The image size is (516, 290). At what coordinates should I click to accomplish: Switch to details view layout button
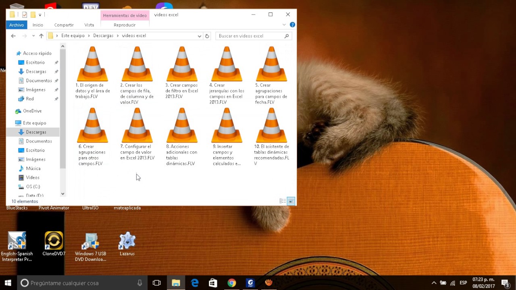[x=283, y=201]
